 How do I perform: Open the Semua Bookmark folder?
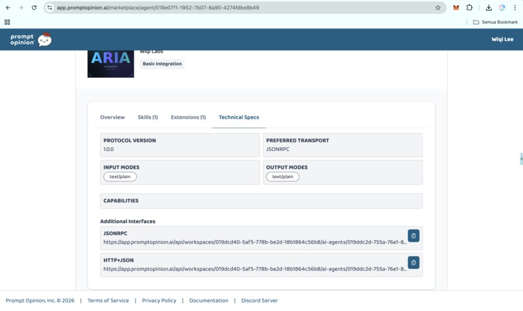[x=495, y=22]
